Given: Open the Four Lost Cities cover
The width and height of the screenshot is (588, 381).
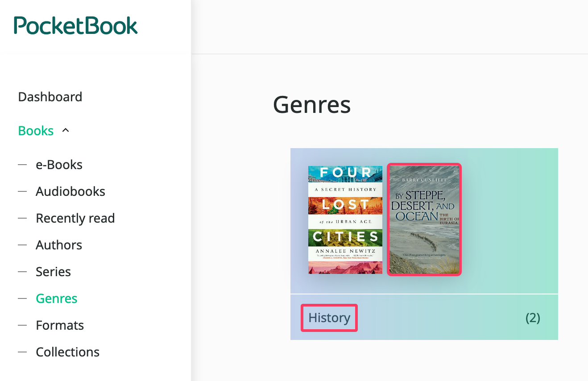Looking at the screenshot, I should pos(345,219).
